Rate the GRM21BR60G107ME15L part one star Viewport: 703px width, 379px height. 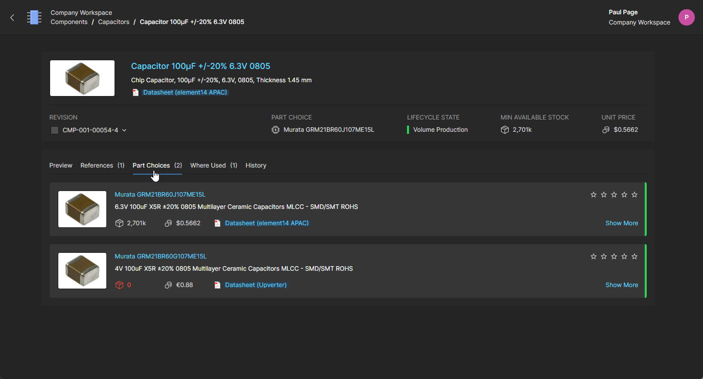click(594, 256)
